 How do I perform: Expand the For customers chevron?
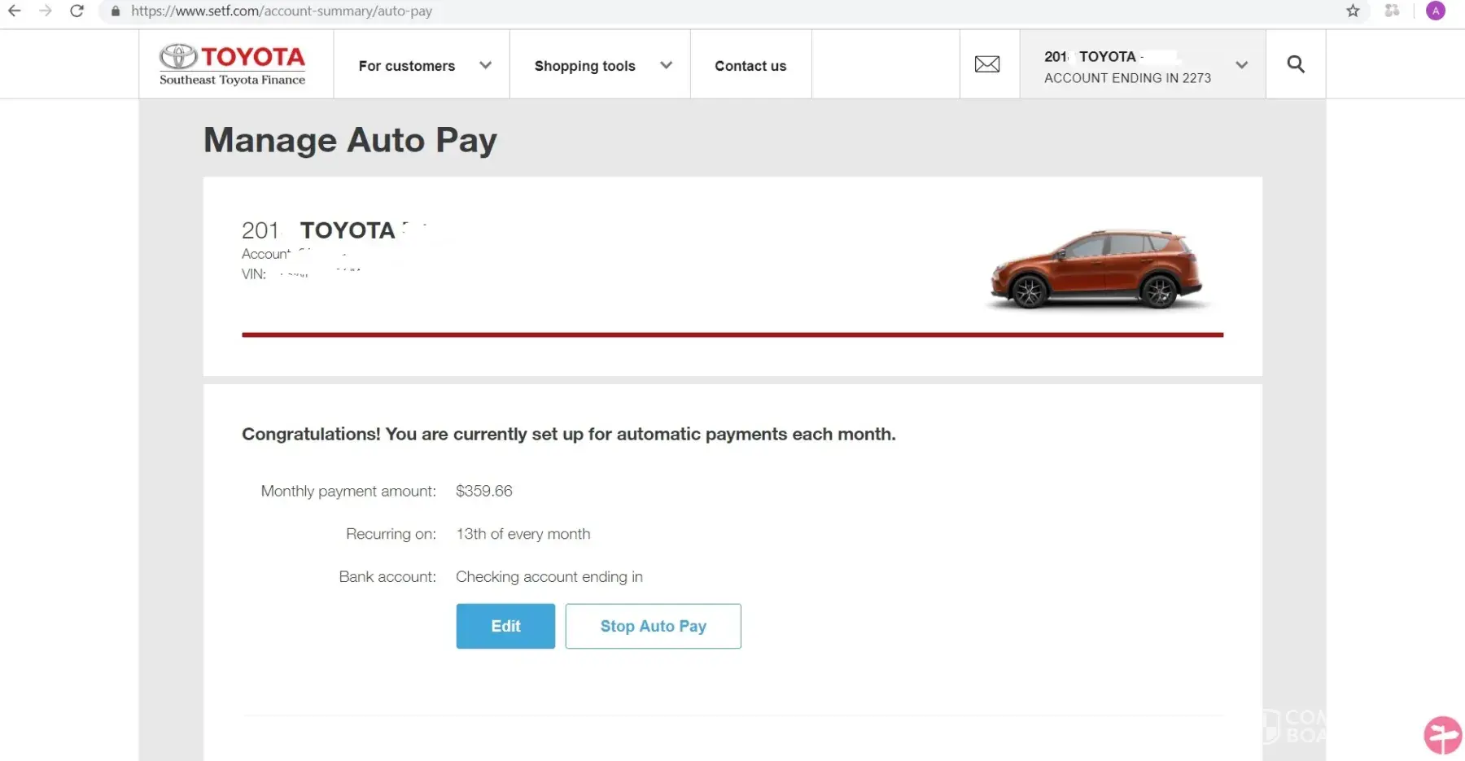click(485, 65)
